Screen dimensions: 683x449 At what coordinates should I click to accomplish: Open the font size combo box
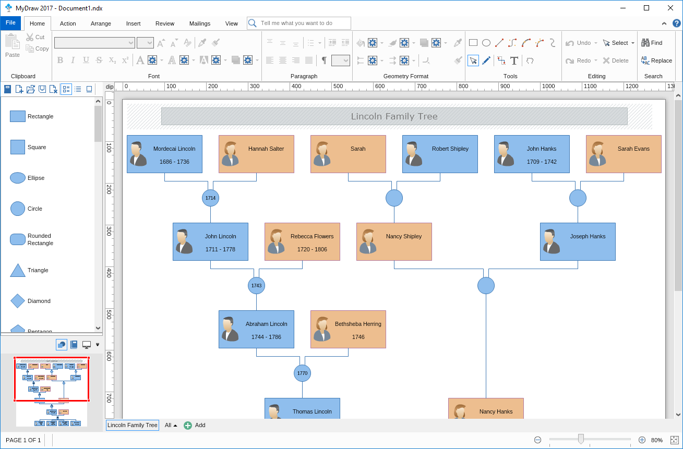(145, 43)
